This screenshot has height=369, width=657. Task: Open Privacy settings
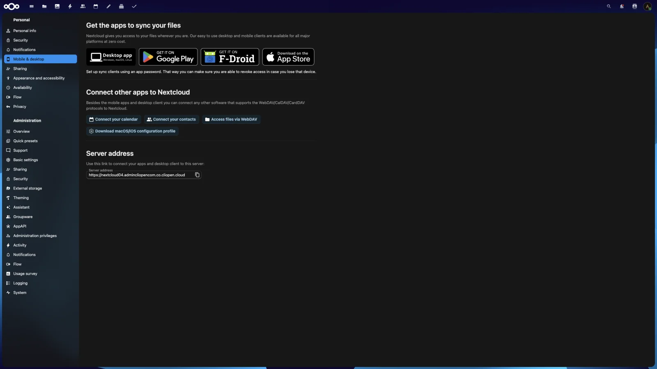pos(41,107)
